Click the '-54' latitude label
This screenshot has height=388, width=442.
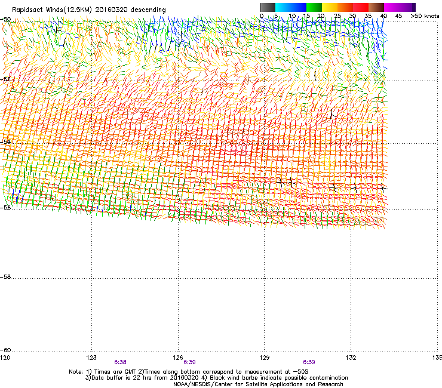point(5,141)
